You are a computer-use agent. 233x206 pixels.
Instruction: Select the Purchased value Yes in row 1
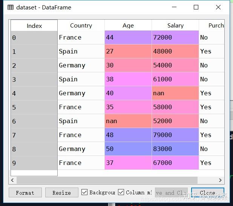pyautogui.click(x=212, y=51)
